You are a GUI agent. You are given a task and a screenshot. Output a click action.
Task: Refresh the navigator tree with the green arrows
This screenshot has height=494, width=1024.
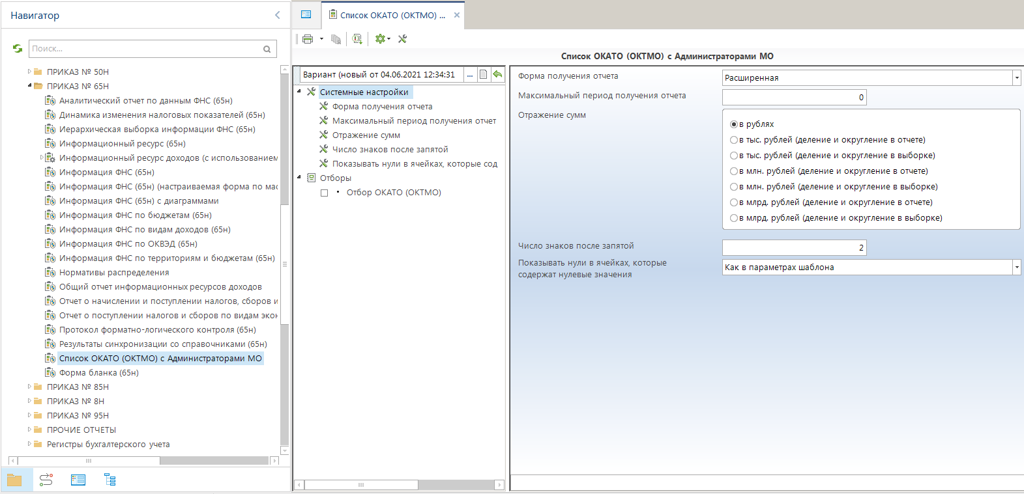coord(18,48)
